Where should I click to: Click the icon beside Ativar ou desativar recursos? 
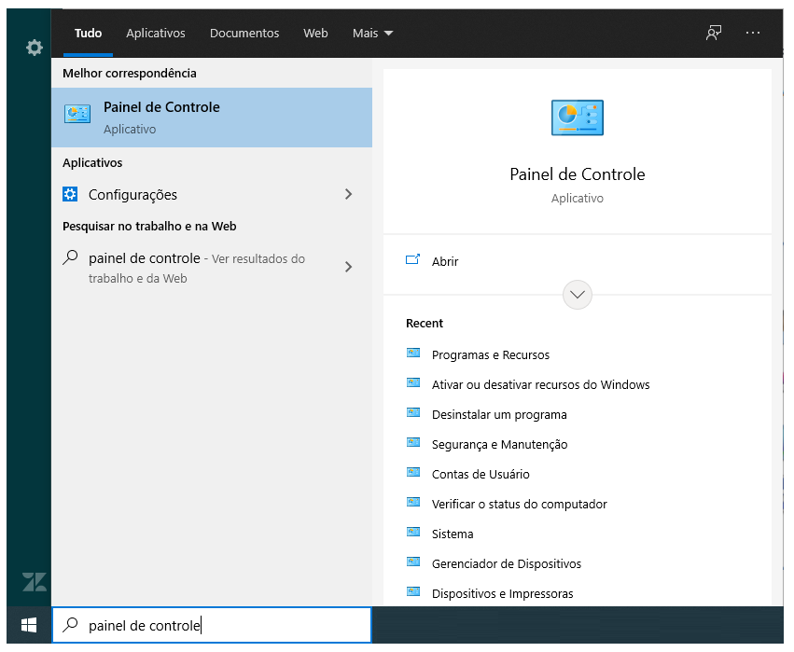click(413, 382)
